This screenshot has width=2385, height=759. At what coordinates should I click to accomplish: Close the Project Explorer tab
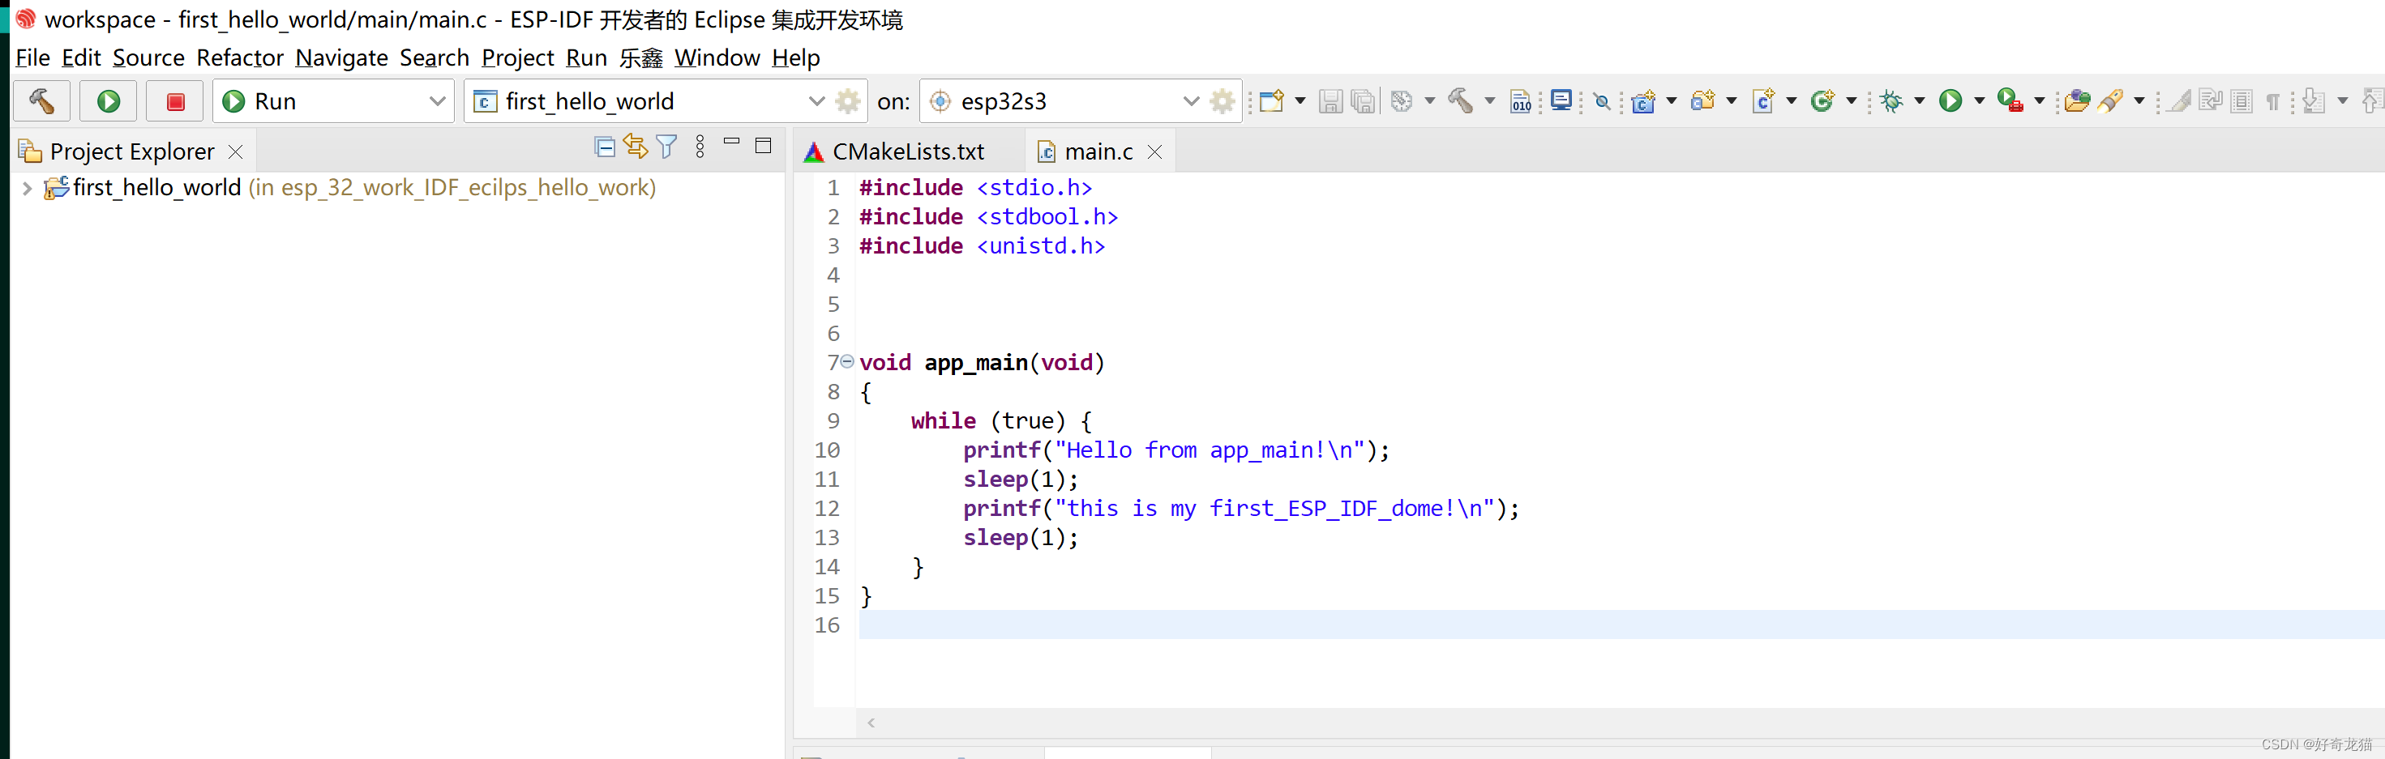(235, 151)
